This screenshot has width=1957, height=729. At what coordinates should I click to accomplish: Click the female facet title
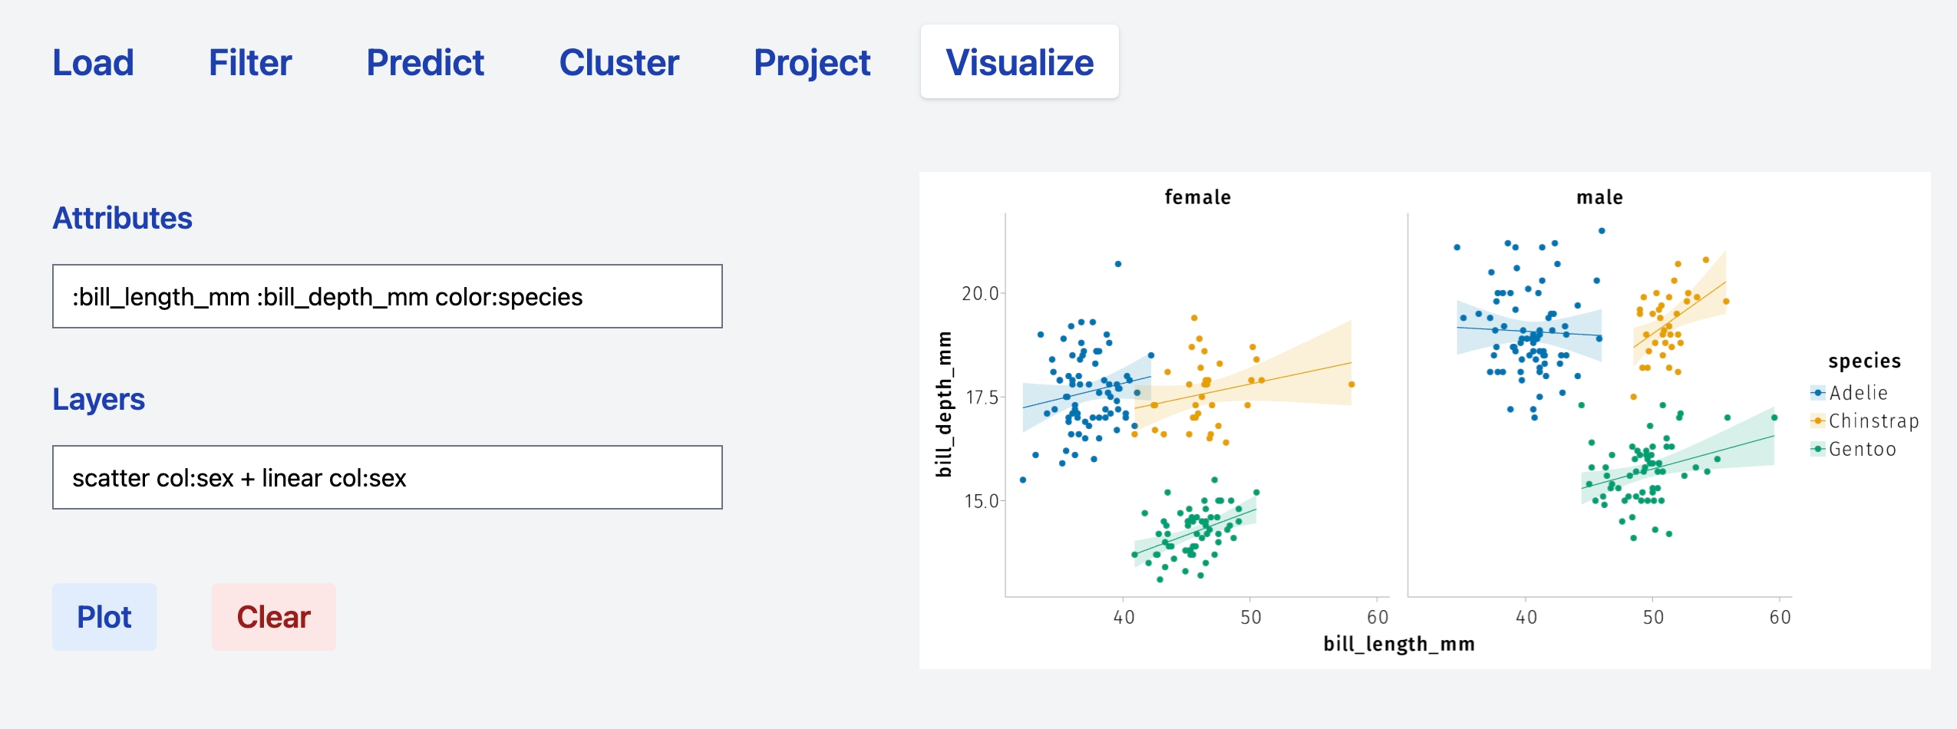[1197, 197]
